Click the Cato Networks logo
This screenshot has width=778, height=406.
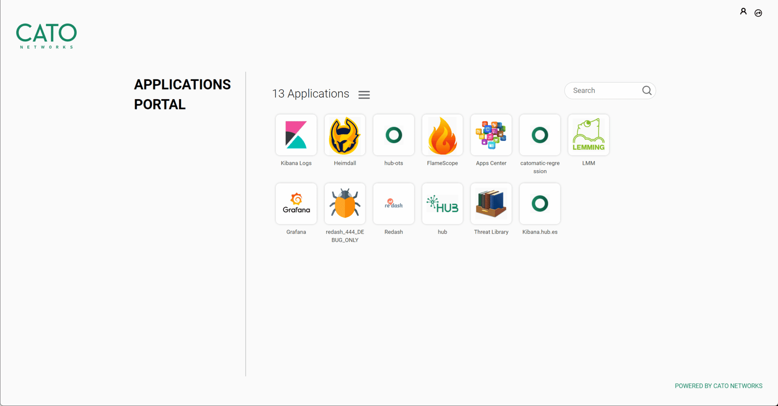[46, 36]
